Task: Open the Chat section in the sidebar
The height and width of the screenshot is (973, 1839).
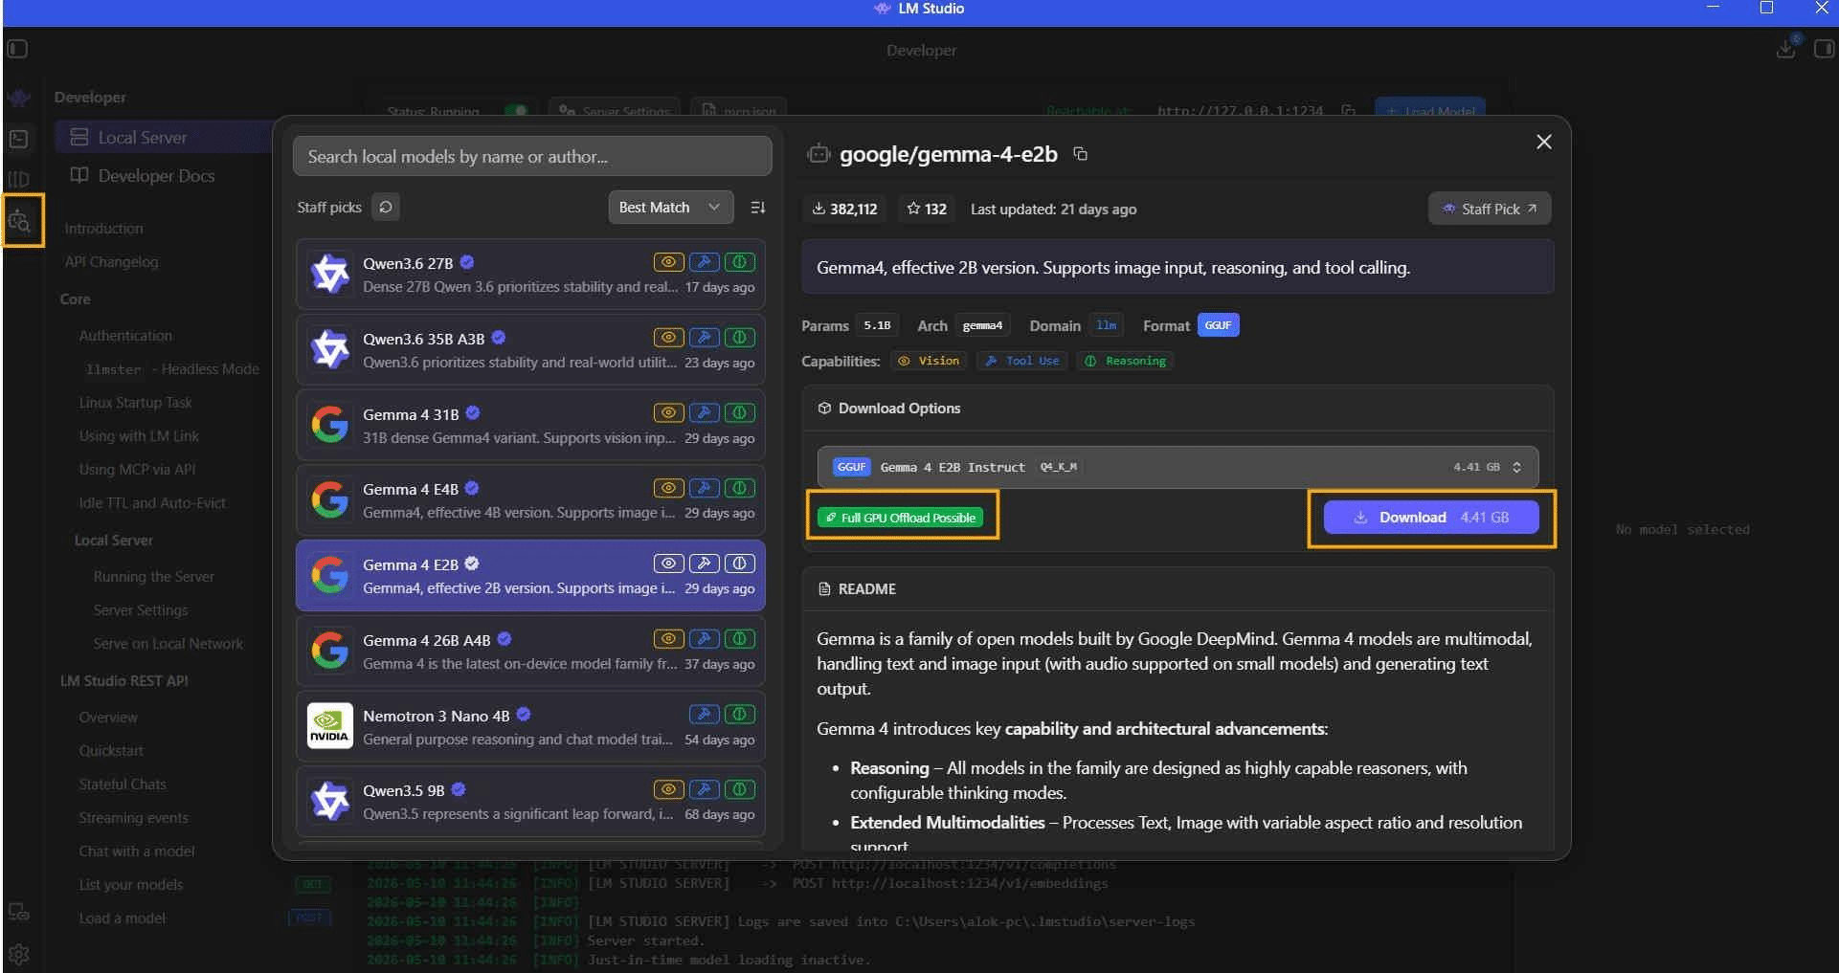Action: coord(19,98)
